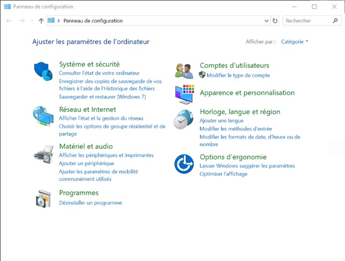Screen dimensions: 345x261
Task: Expand the breadcrumb chevron before Panneau de configuration
Action: pyautogui.click(x=59, y=21)
